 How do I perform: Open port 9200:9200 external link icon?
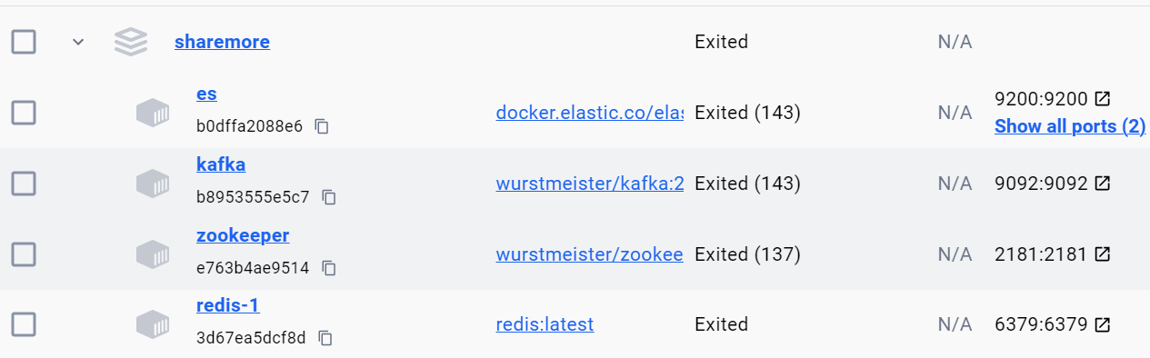[1103, 98]
